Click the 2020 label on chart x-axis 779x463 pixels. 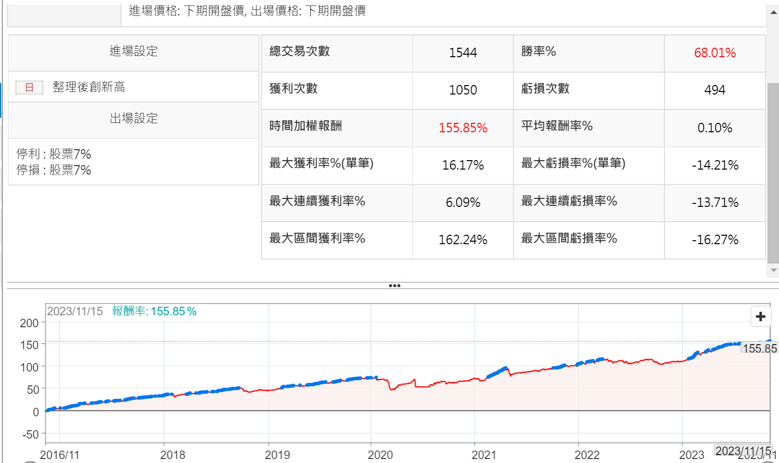pyautogui.click(x=380, y=455)
